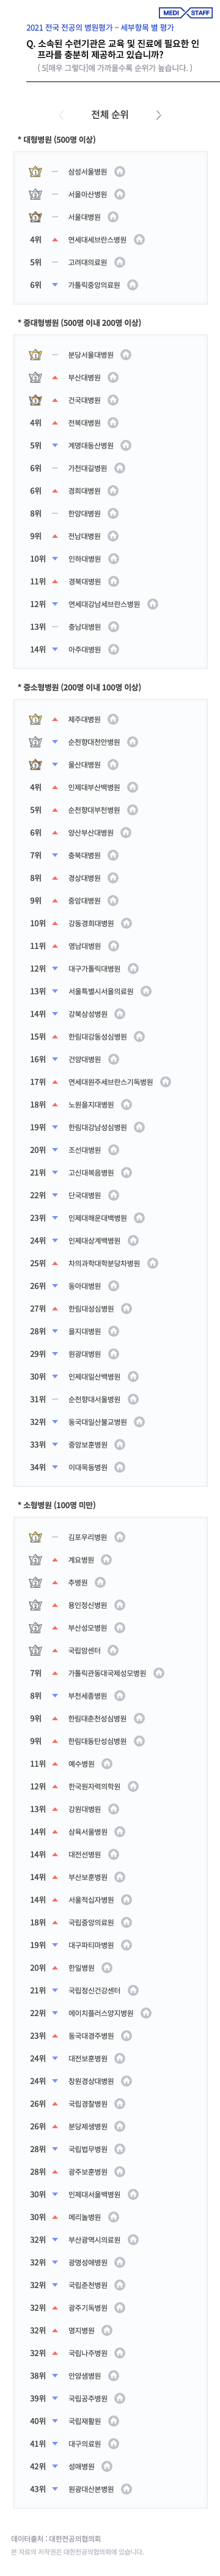Click circle icon next to 아주대병원
Screen dimensions: 220x2576
tap(112, 649)
